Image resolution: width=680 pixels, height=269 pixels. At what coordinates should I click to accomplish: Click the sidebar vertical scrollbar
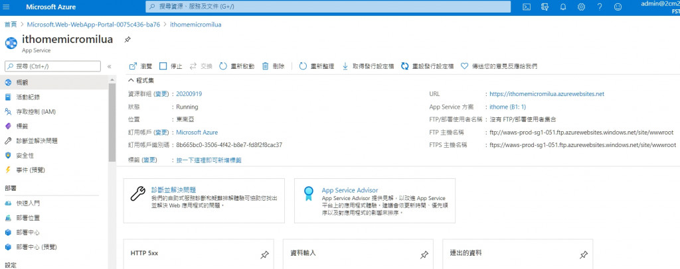tap(112, 123)
